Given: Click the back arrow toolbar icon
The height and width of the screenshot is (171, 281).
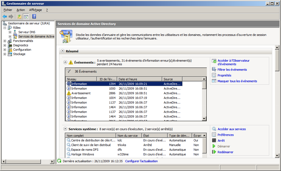Looking at the screenshot, I should coord(5,16).
